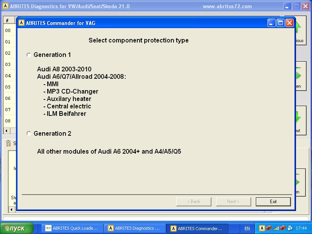312x234 pixels.
Task: Select row 04 in the Diagnostics list
Action: [9, 76]
